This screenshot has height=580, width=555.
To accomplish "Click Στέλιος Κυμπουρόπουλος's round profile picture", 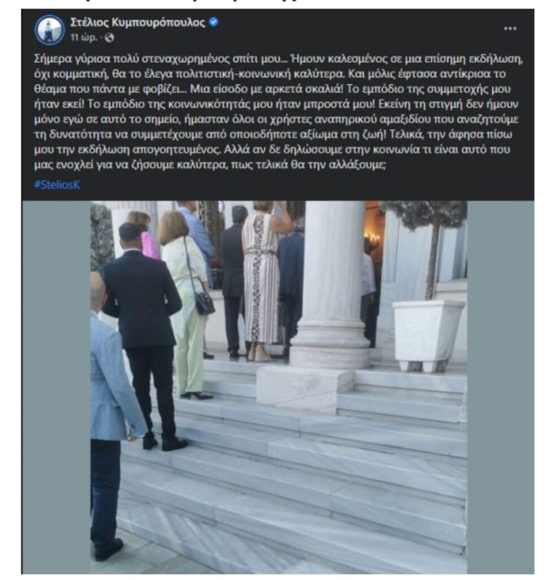I will point(50,29).
